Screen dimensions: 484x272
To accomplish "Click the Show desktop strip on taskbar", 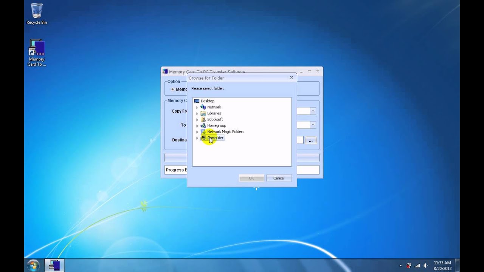I will 457,265.
